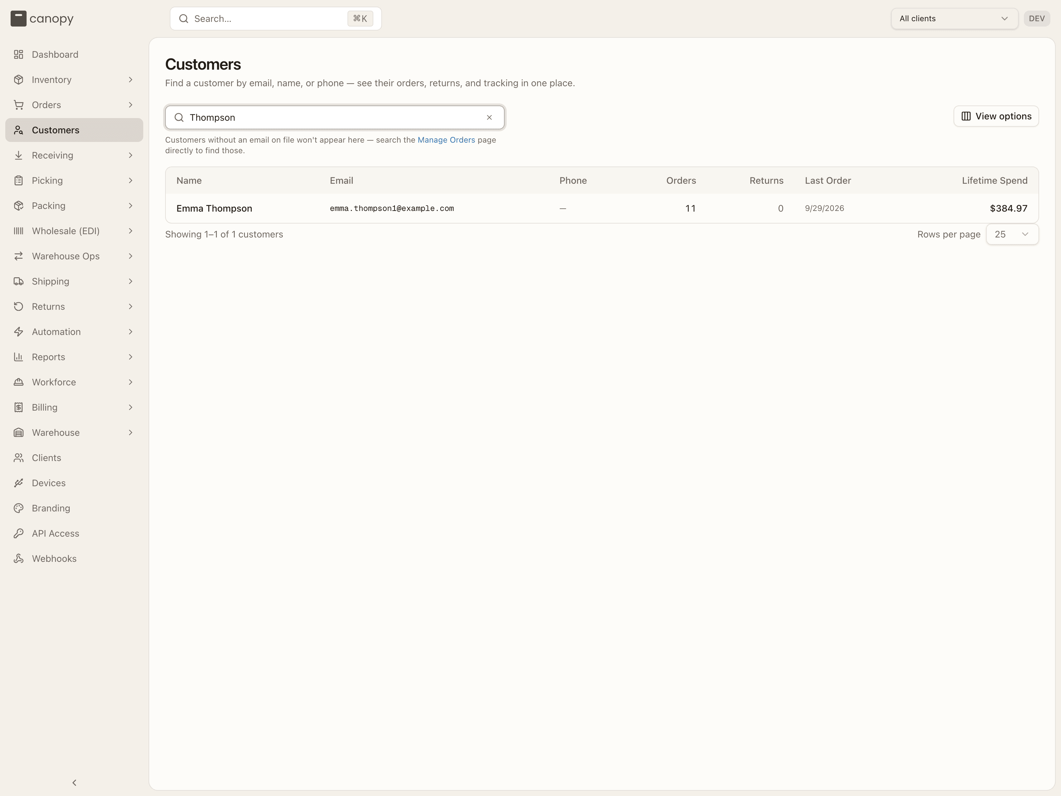Expand the Billing submenu chevron
1061x796 pixels.
[130, 407]
